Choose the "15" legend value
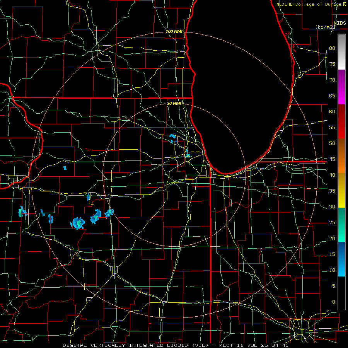Screen dimensions: 348x348 tap(332, 254)
